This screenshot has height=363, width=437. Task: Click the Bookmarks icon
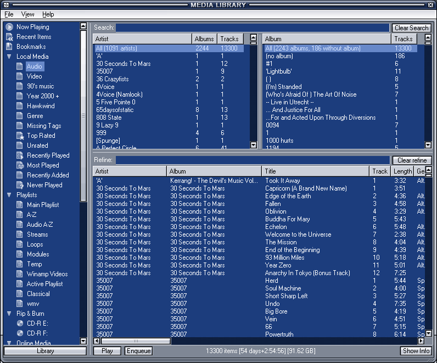pyautogui.click(x=9, y=47)
